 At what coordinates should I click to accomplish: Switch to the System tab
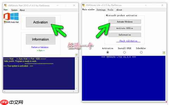click(x=14, y=10)
